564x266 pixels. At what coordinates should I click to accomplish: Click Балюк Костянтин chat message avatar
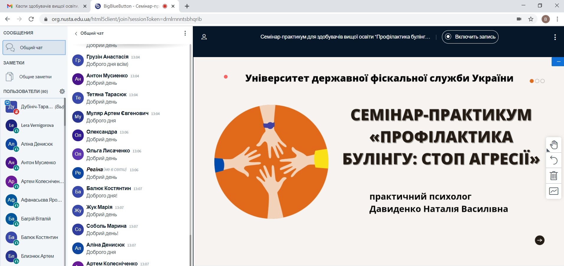tap(78, 192)
